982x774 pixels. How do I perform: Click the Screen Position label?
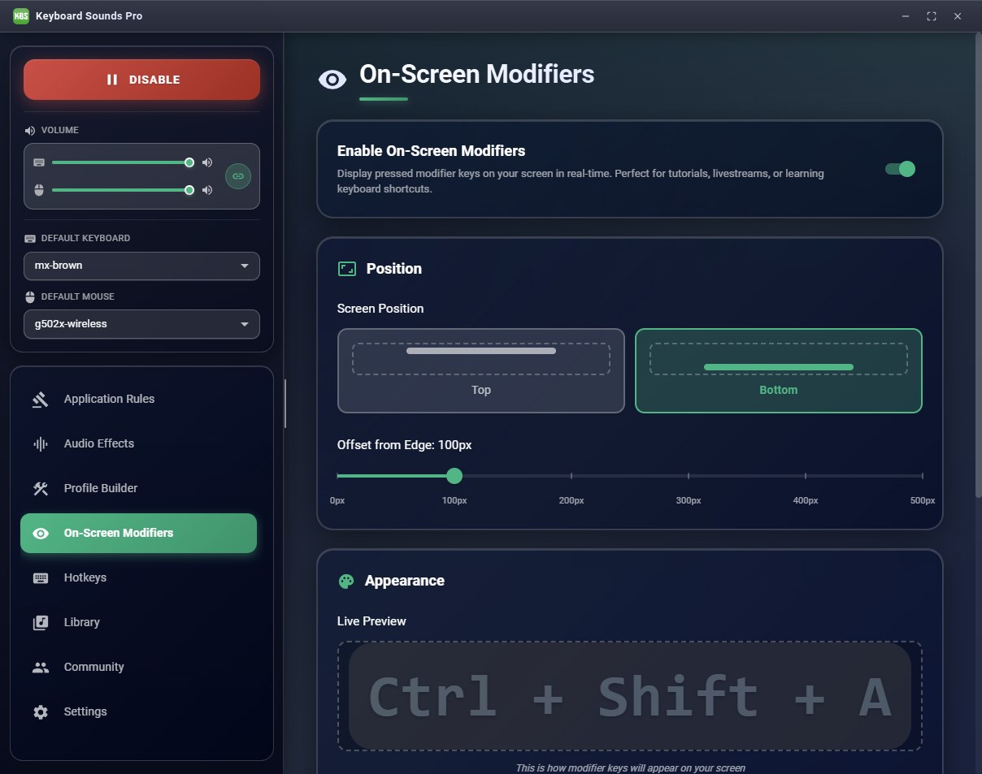coord(380,309)
